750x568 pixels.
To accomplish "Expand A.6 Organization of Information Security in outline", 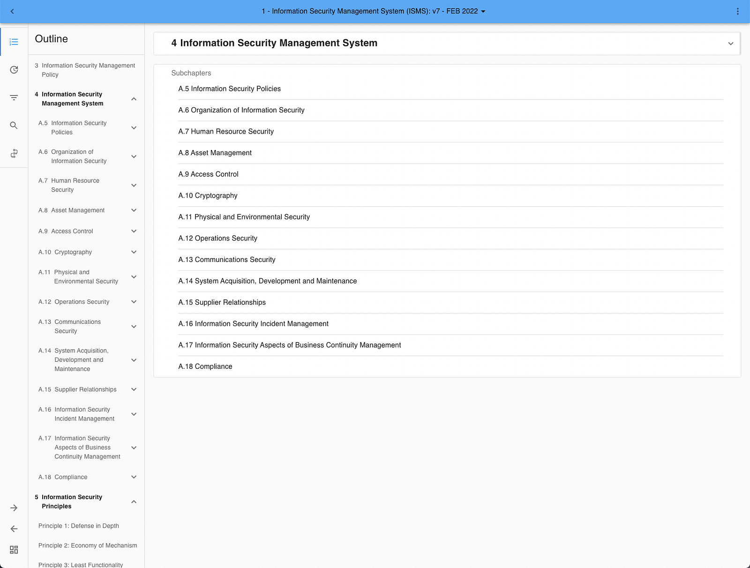I will tap(134, 157).
